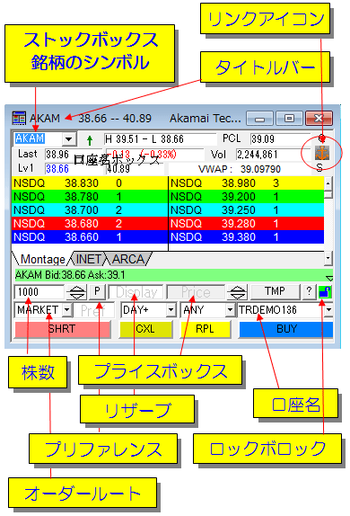Toggle the TMP button
Viewport: 350px width, 516px height.
click(275, 291)
